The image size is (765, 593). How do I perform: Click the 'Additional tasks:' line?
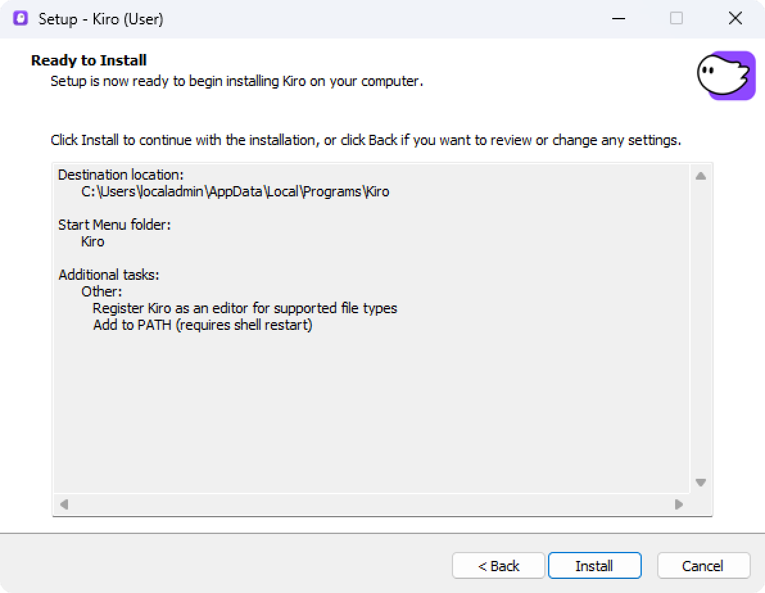click(x=109, y=275)
